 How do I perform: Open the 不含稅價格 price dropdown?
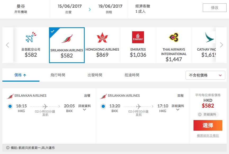[x=205, y=75]
